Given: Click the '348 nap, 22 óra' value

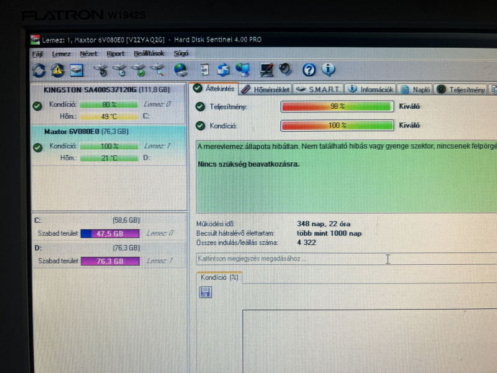Looking at the screenshot, I should click(x=324, y=224).
